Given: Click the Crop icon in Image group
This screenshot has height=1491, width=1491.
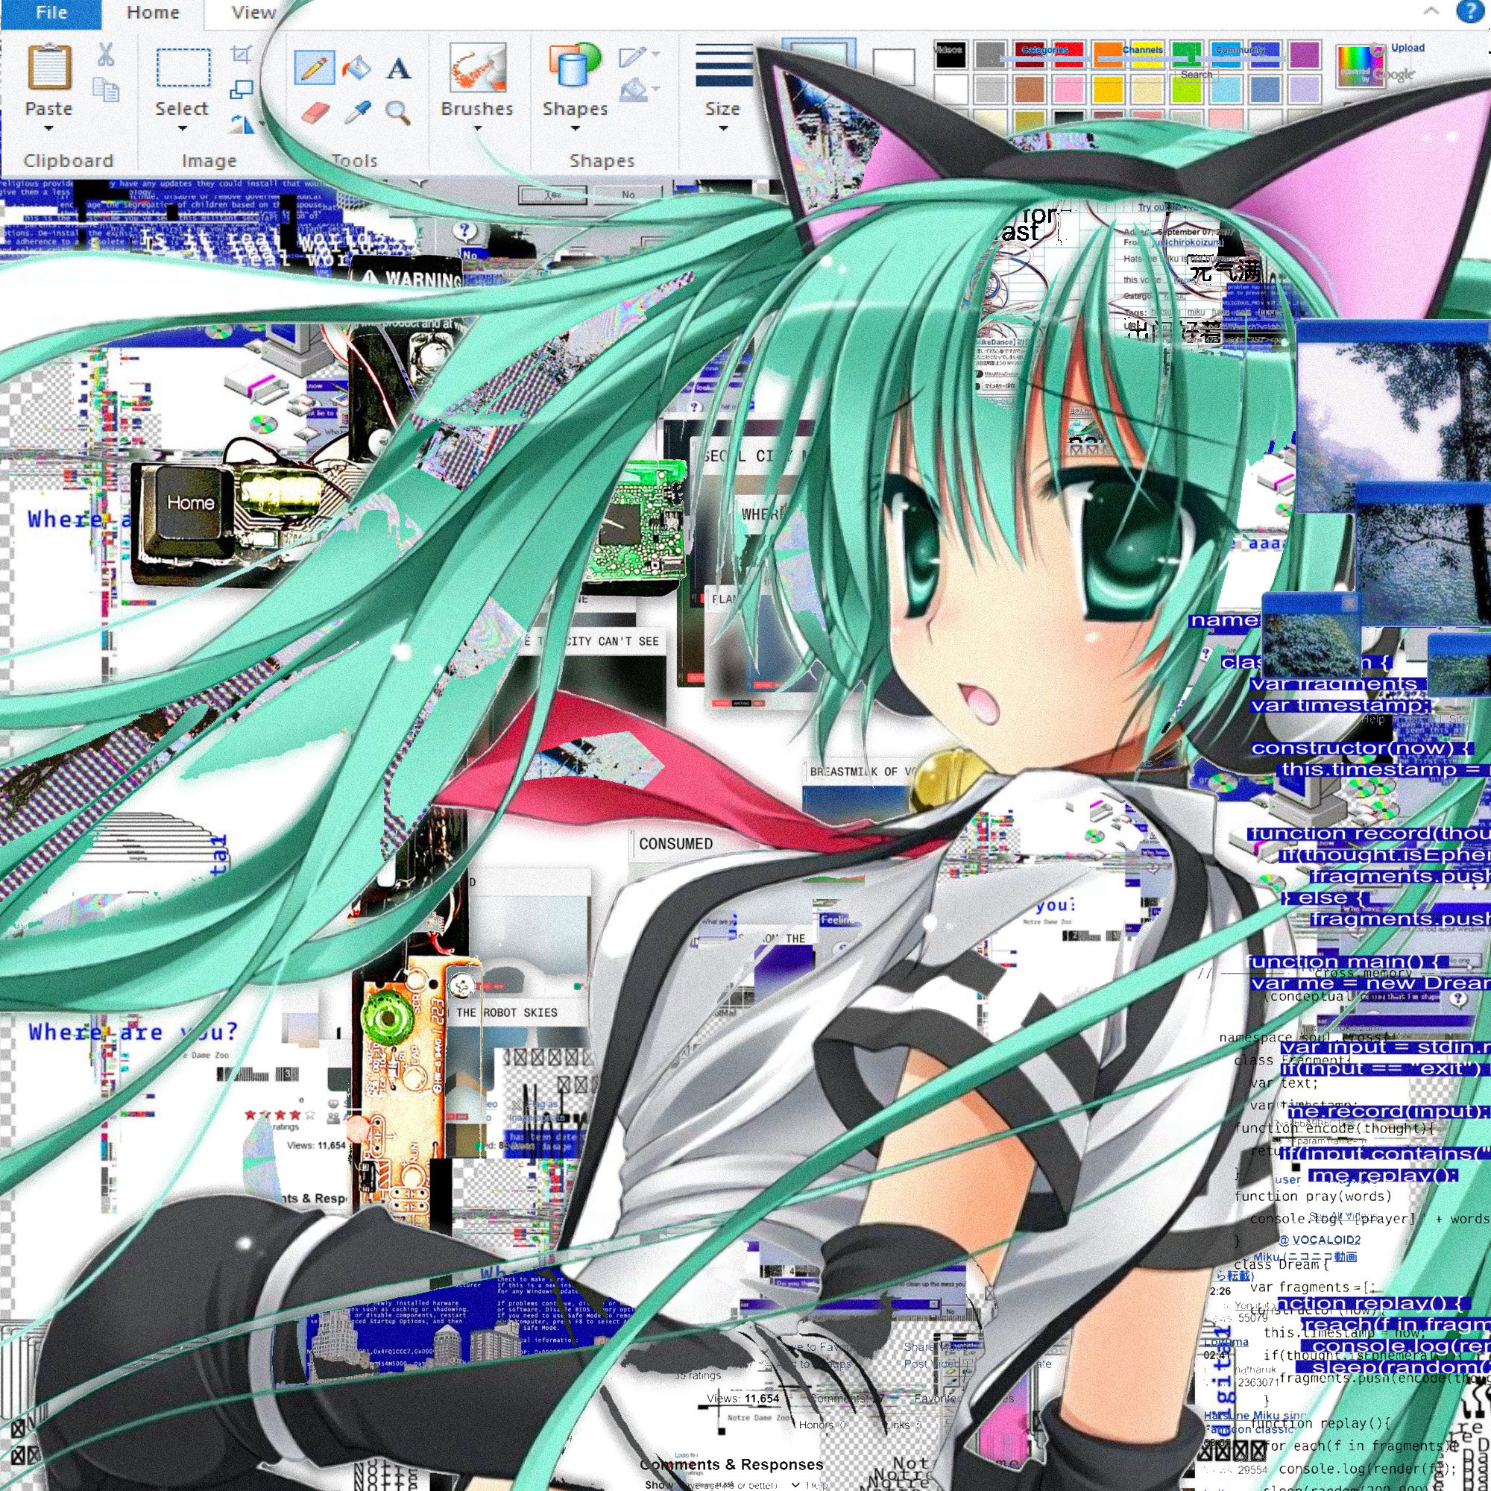Looking at the screenshot, I should (x=242, y=54).
